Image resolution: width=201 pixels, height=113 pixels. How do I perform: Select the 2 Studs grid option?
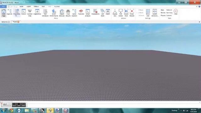coord(141,10)
